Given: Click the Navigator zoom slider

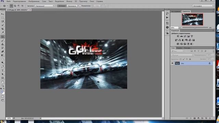Looking at the screenshot, I should 195,28.
